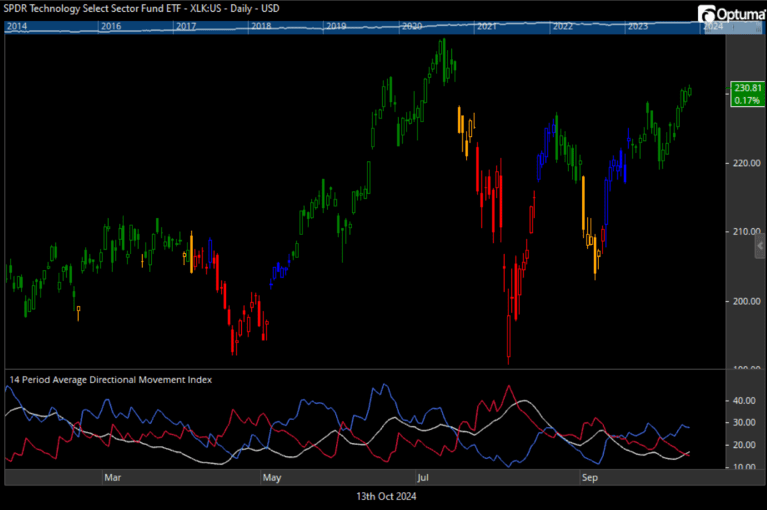
Task: Click the 2014 label in overview timeline
Action: click(x=17, y=27)
